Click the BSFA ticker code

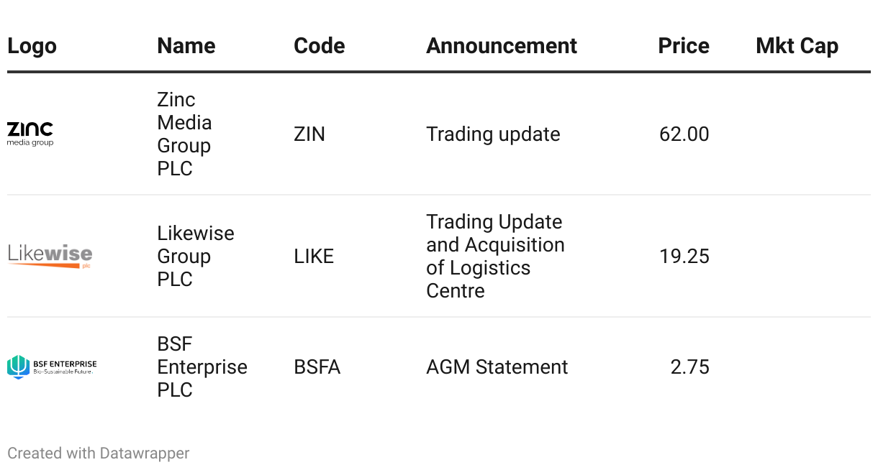pyautogui.click(x=317, y=367)
